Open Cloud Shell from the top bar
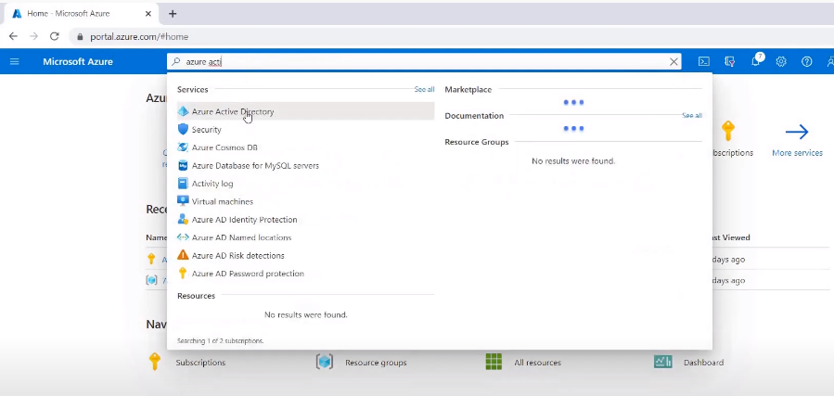The image size is (834, 396). pyautogui.click(x=704, y=61)
